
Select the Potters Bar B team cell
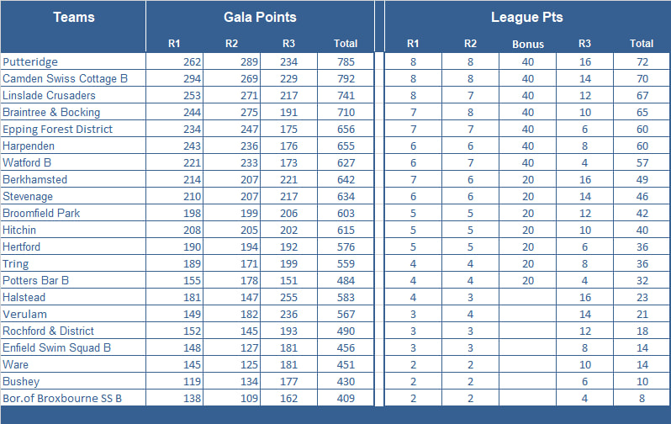point(73,280)
